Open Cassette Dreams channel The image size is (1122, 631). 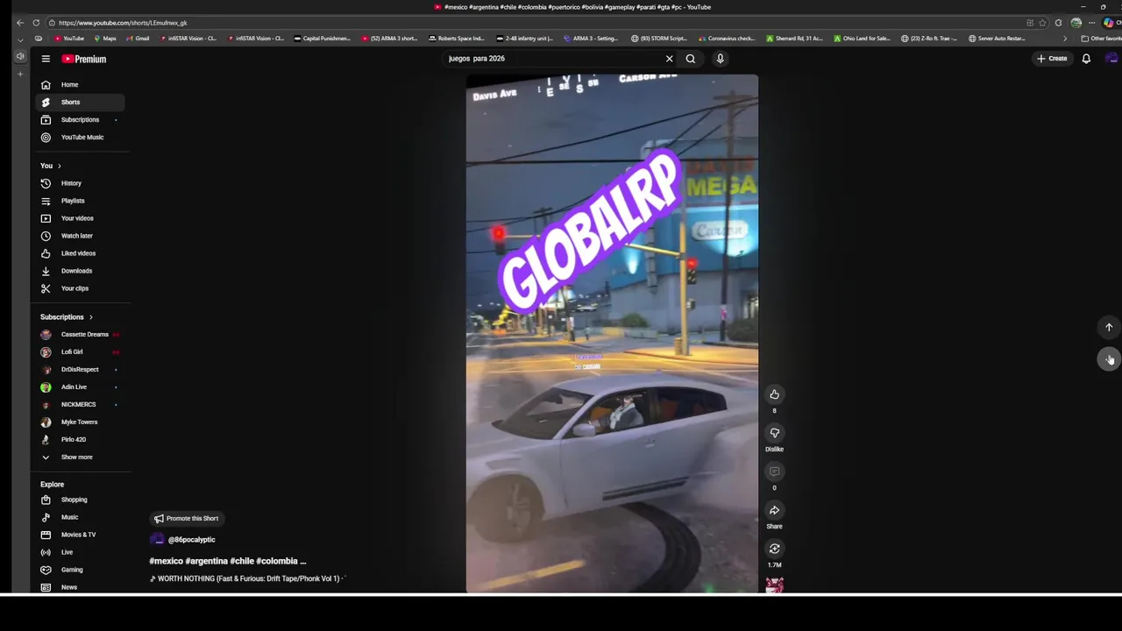(80, 335)
